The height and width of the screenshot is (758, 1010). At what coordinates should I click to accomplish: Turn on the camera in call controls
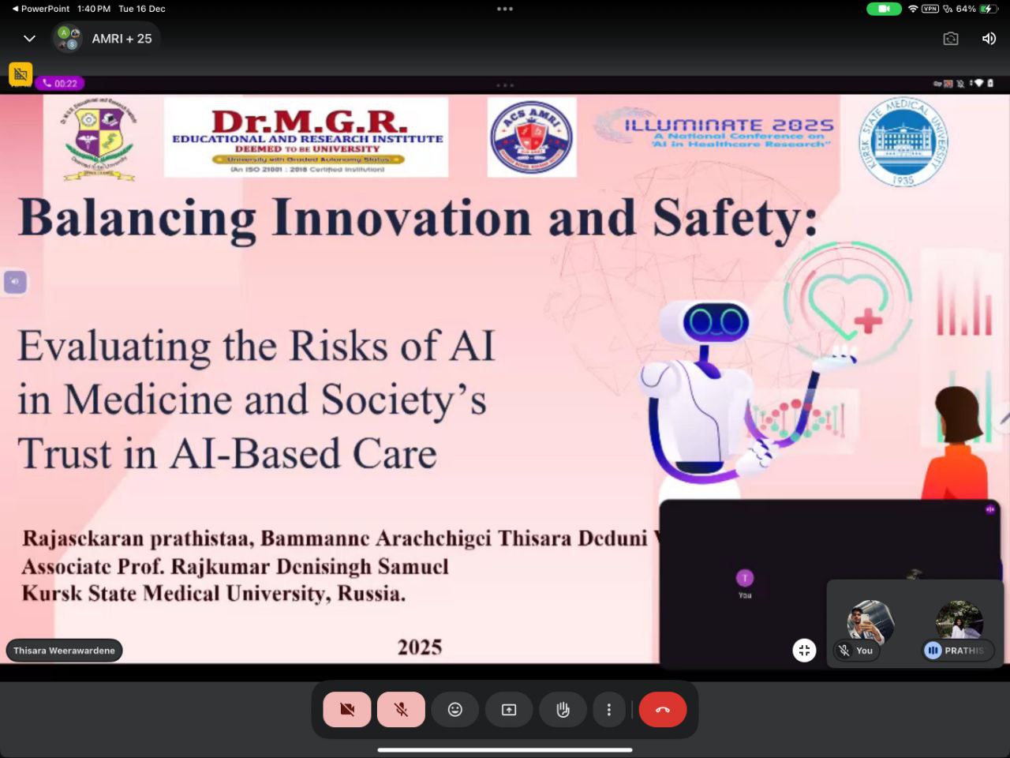pyautogui.click(x=347, y=709)
